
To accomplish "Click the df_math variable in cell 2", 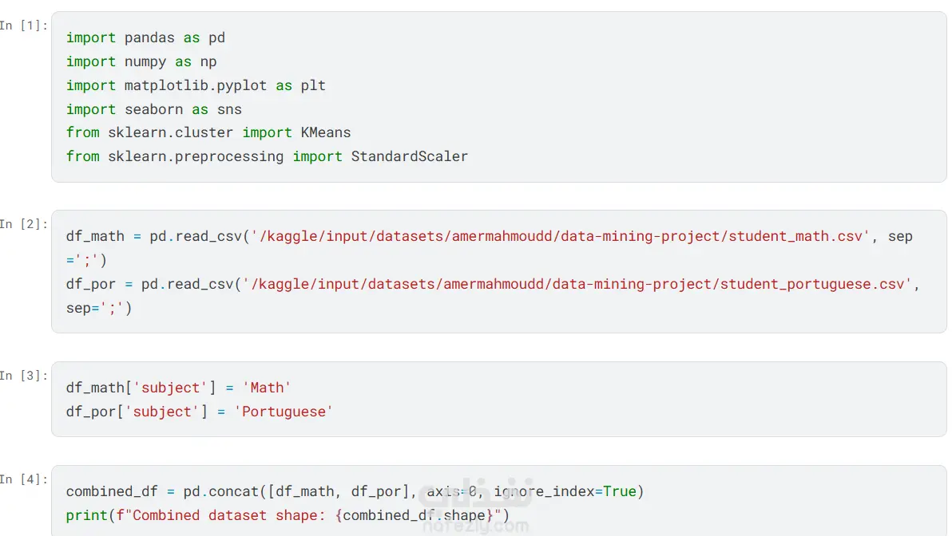I will 95,236.
